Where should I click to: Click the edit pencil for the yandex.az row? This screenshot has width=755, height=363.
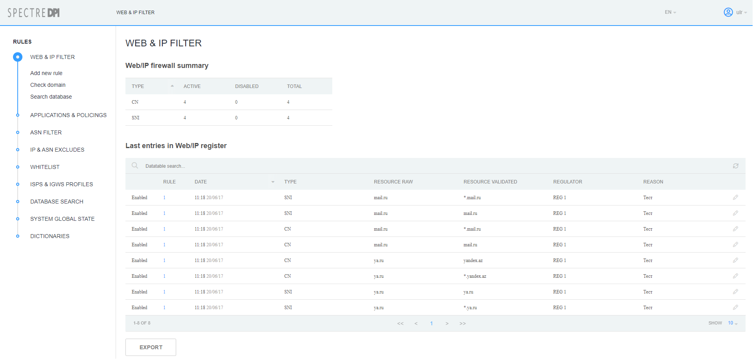(735, 260)
